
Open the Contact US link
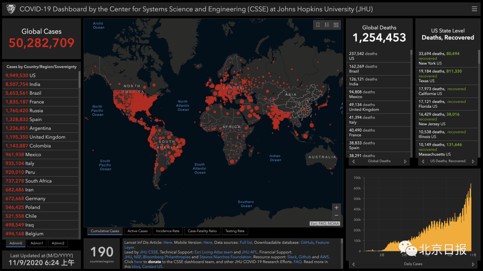coord(152,267)
